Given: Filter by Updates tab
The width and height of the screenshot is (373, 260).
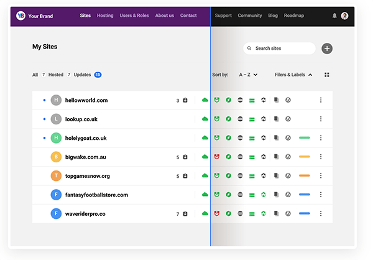Looking at the screenshot, I should point(82,75).
